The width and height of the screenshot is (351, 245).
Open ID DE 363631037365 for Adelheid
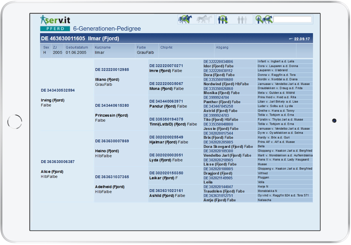(112, 177)
